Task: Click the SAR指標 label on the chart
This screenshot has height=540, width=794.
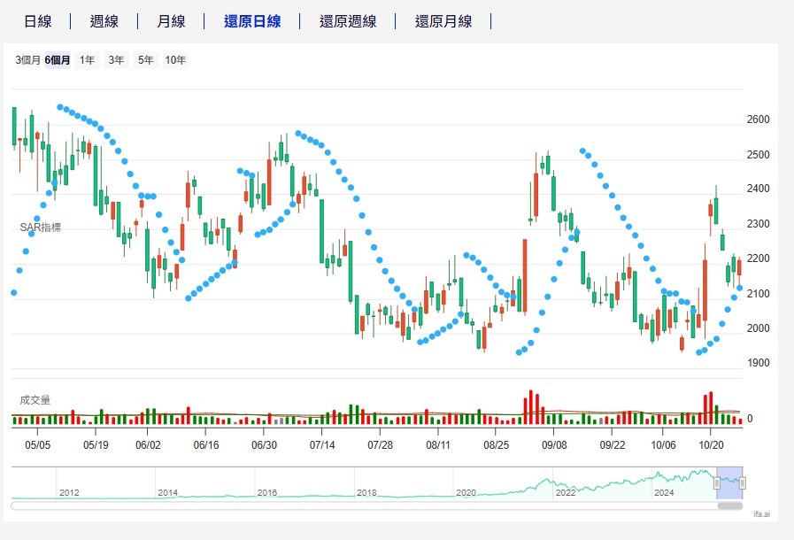Action: pyautogui.click(x=41, y=228)
